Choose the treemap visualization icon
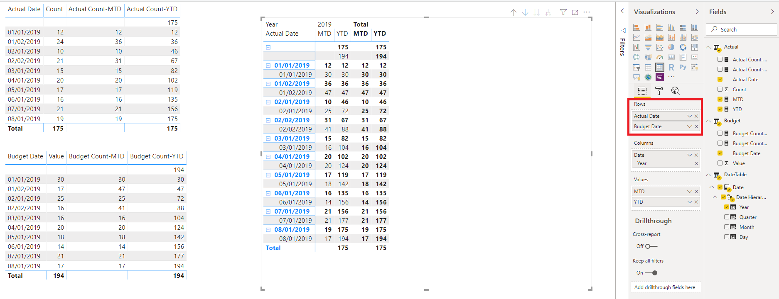Screen dimensions: 779x299 [x=694, y=47]
